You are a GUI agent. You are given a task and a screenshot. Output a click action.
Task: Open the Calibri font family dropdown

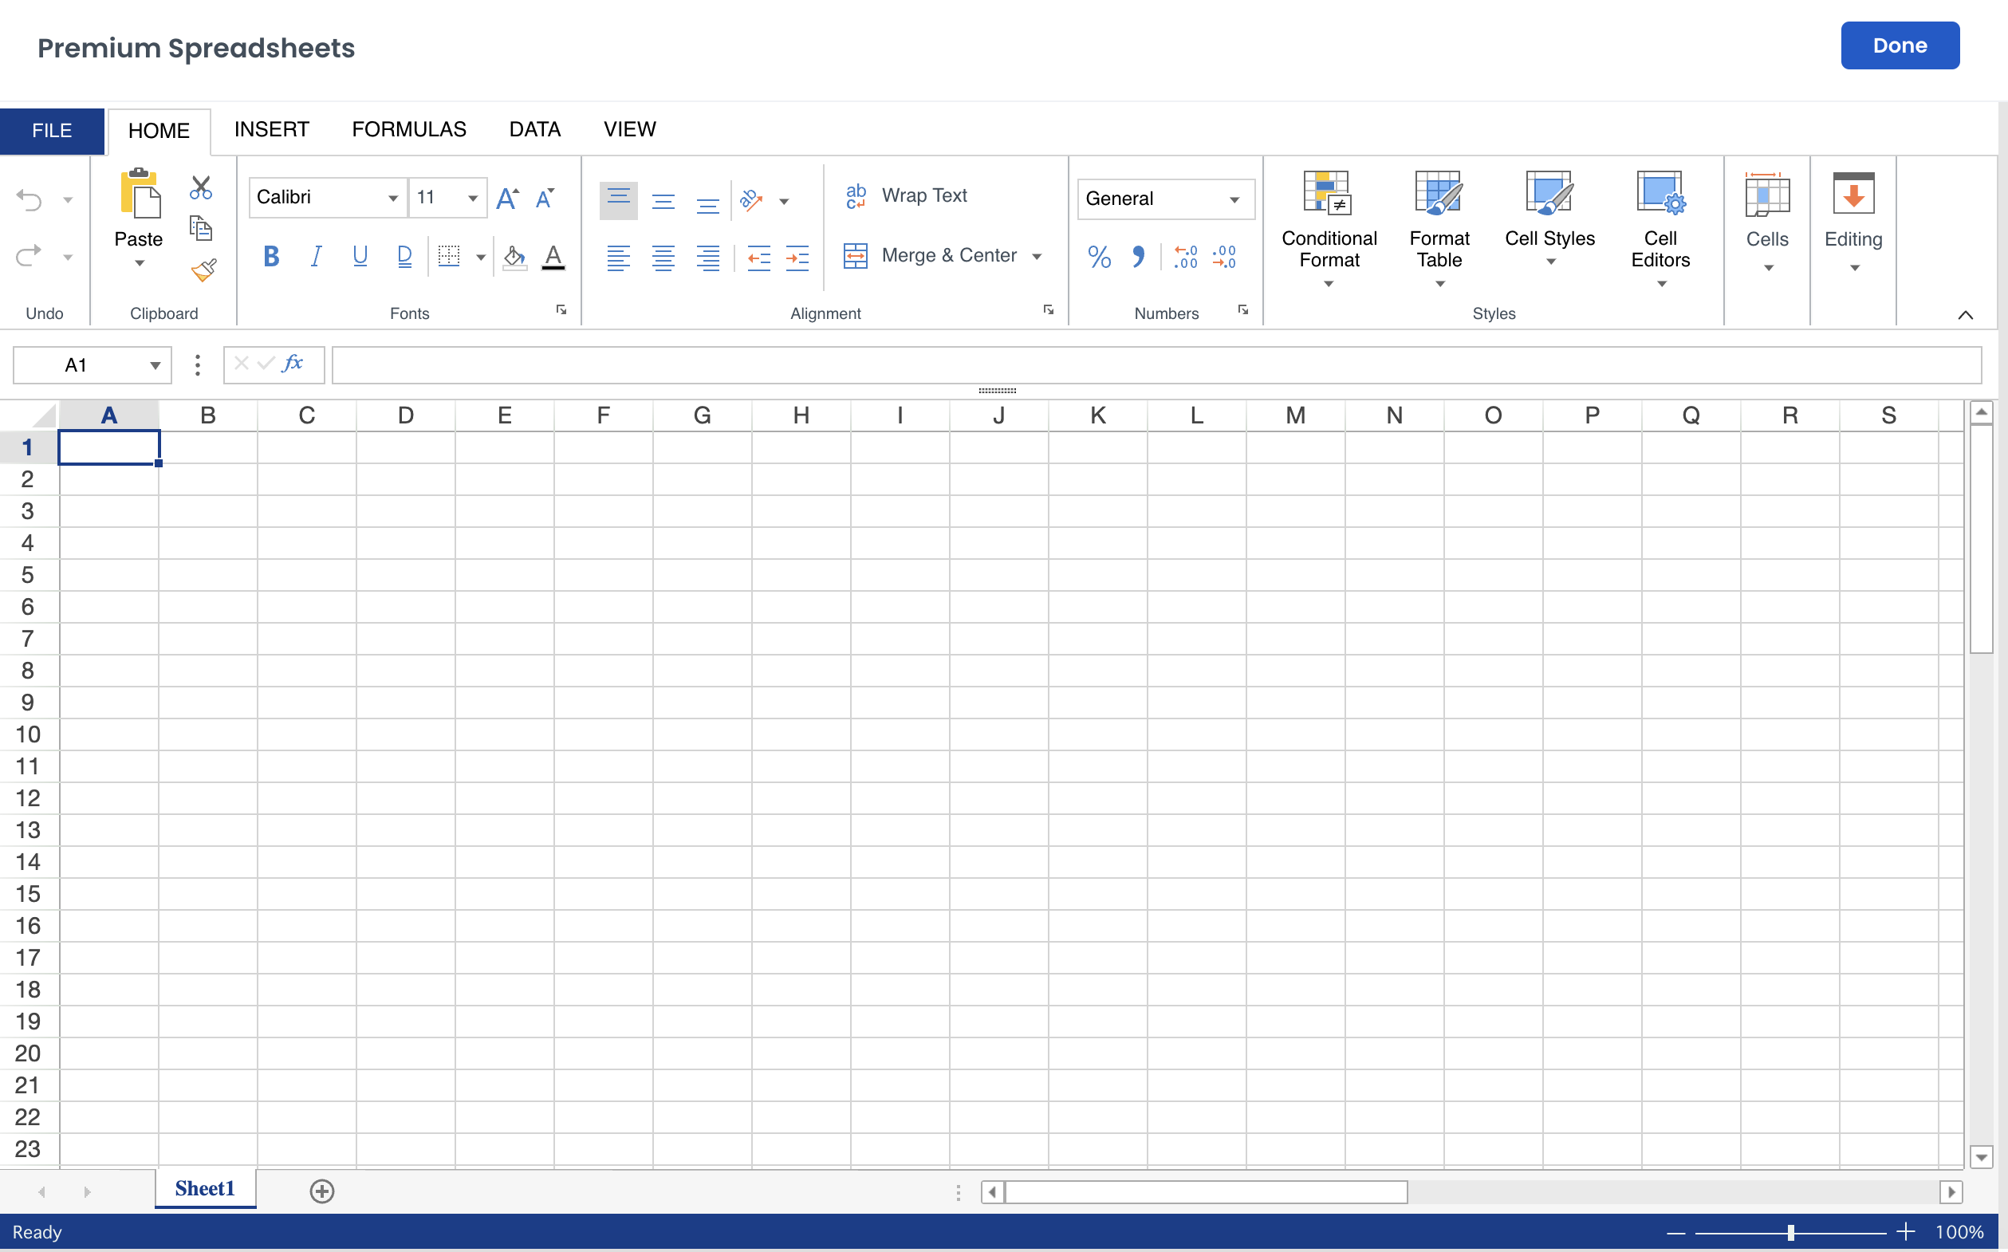(x=392, y=198)
